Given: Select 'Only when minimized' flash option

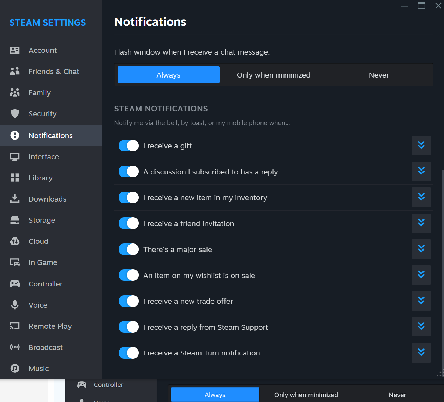Looking at the screenshot, I should click(x=274, y=75).
